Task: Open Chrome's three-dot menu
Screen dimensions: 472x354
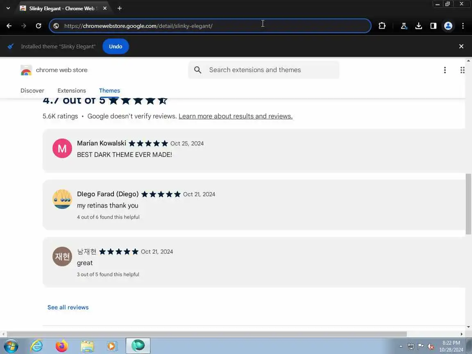Action: coord(463,26)
